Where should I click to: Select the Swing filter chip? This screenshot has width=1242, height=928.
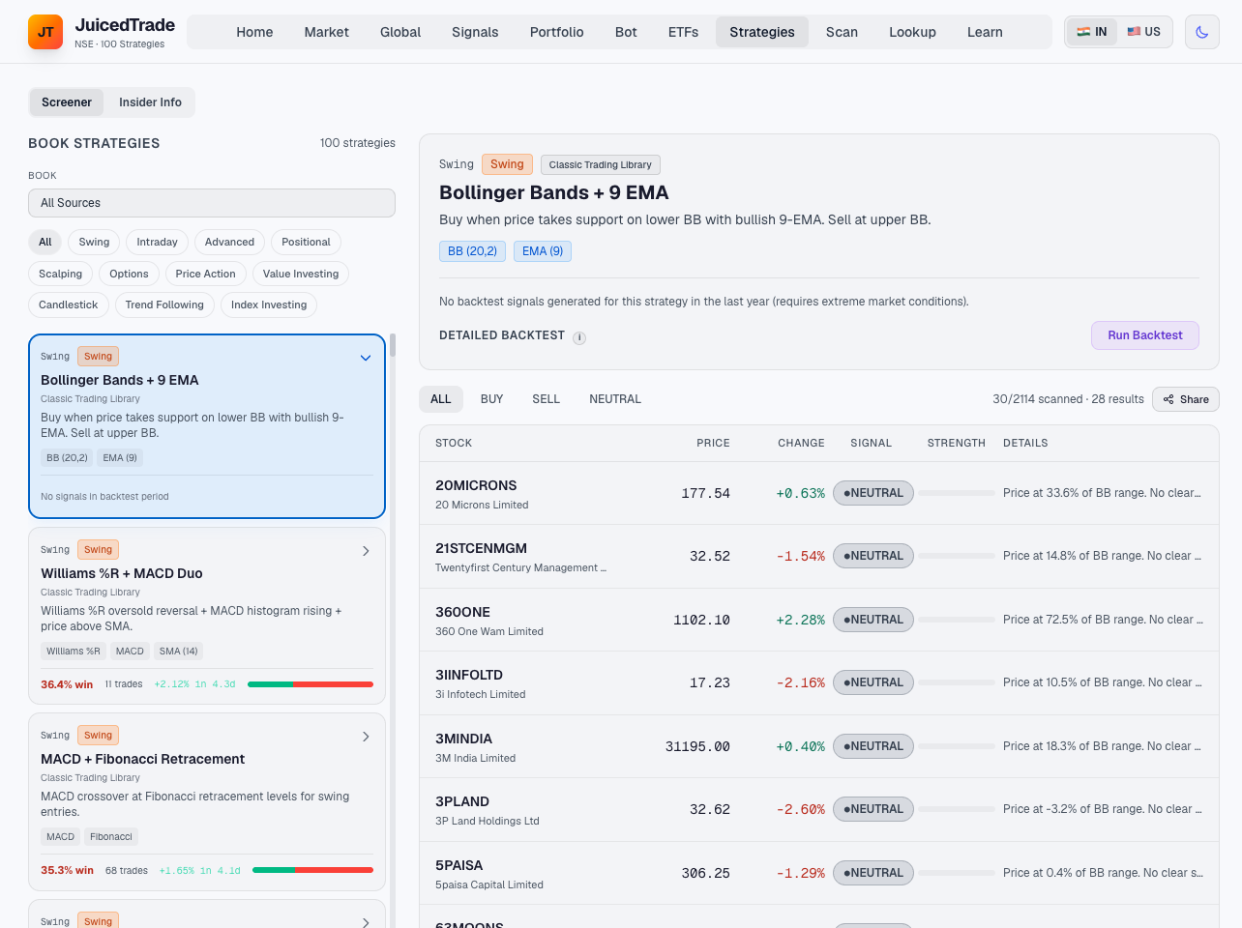tap(94, 243)
